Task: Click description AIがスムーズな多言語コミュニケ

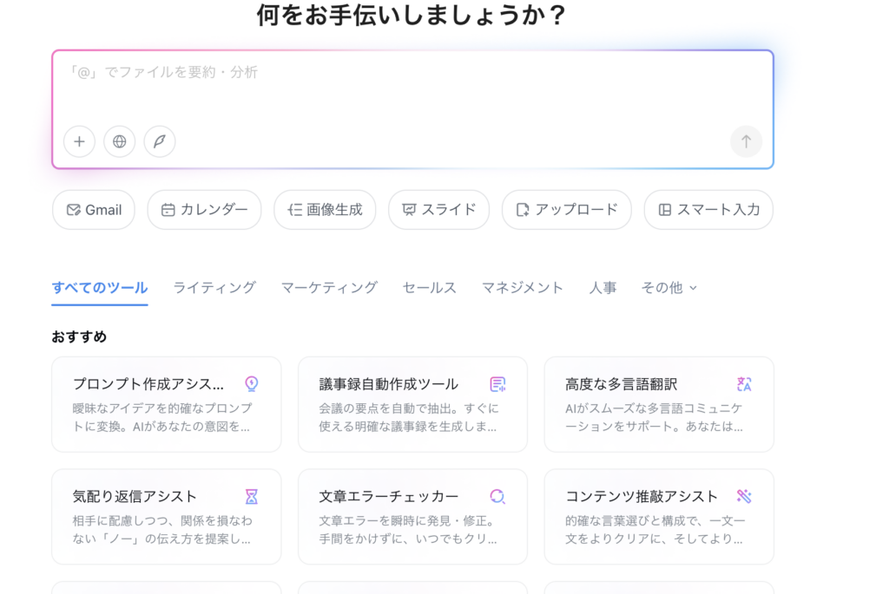Action: (653, 408)
